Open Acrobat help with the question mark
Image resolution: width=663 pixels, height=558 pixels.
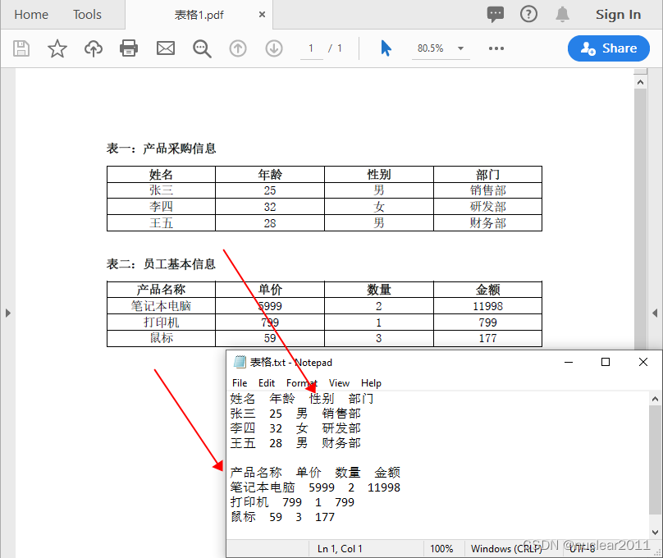point(528,14)
